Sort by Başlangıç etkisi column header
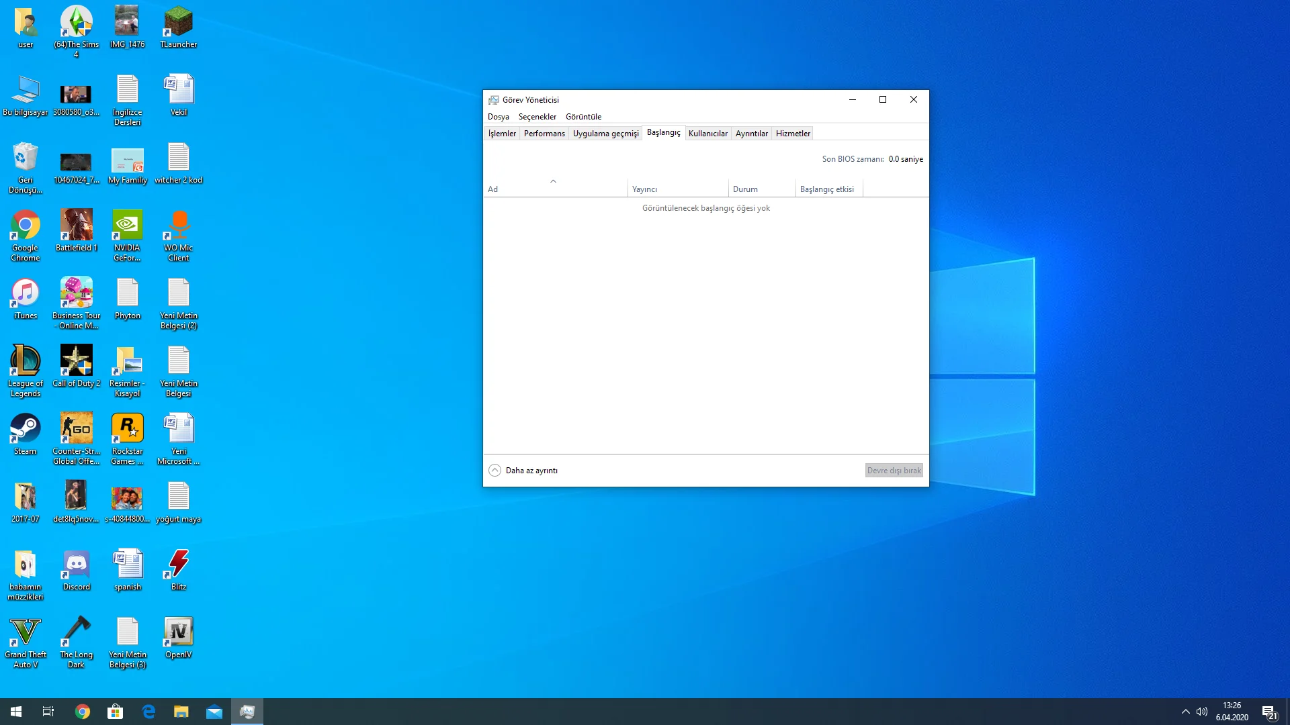 827,189
